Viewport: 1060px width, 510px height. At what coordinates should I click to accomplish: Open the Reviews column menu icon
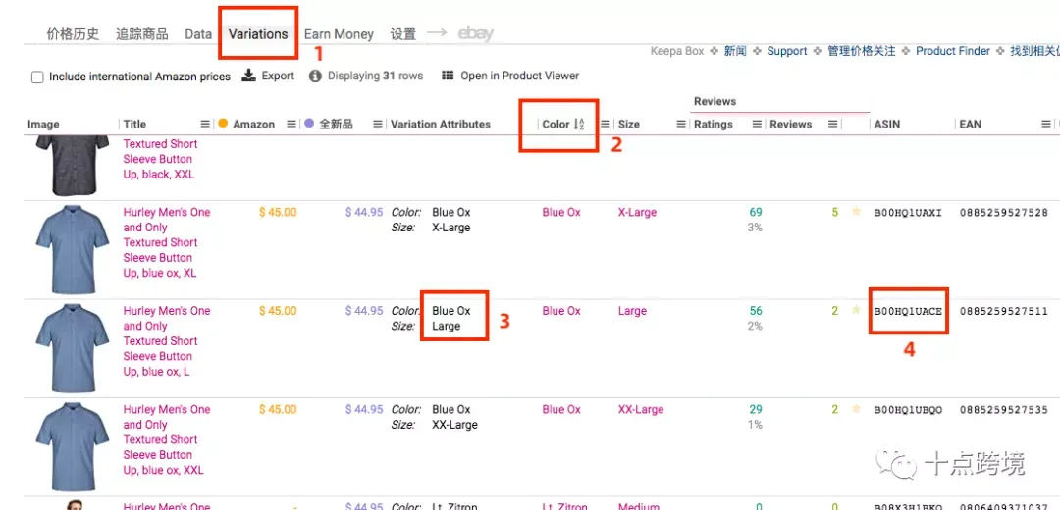(x=833, y=125)
